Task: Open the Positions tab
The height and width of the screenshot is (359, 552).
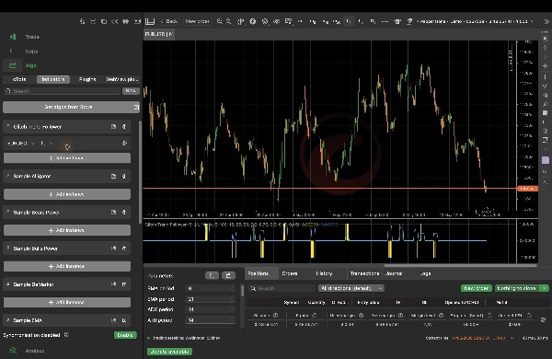Action: tap(258, 273)
